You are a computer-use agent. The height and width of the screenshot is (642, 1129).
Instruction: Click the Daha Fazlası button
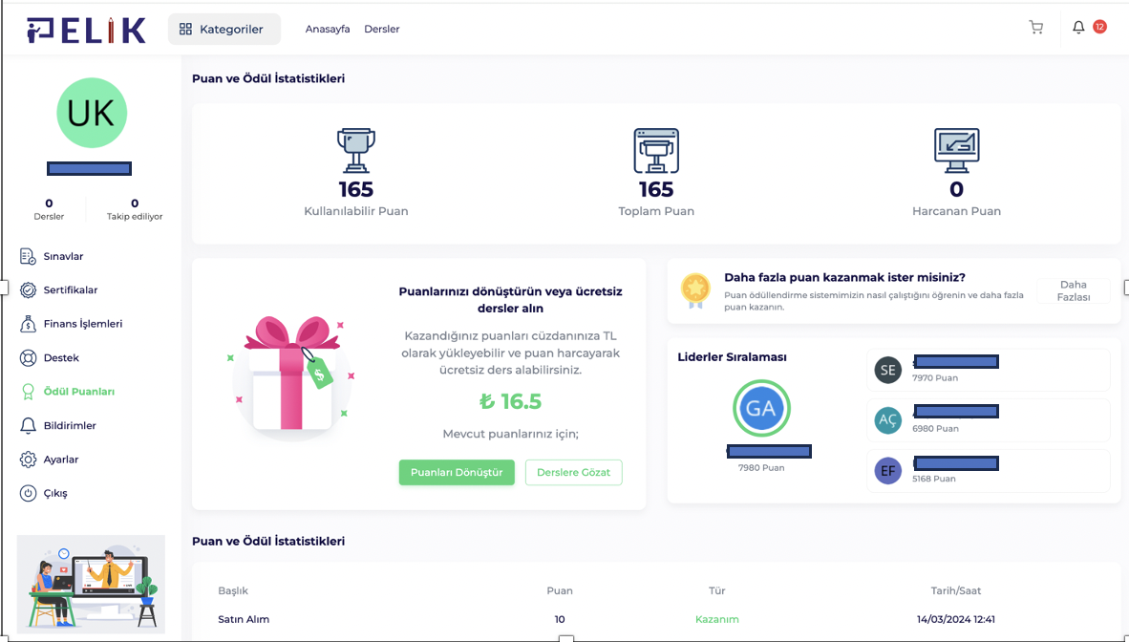[x=1074, y=290]
